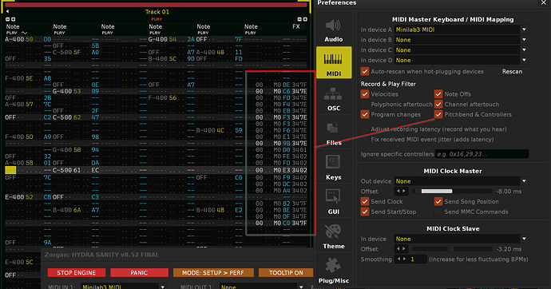This screenshot has height=289, width=551.
Task: Select the B-400 6A note cell
Action: (67, 210)
